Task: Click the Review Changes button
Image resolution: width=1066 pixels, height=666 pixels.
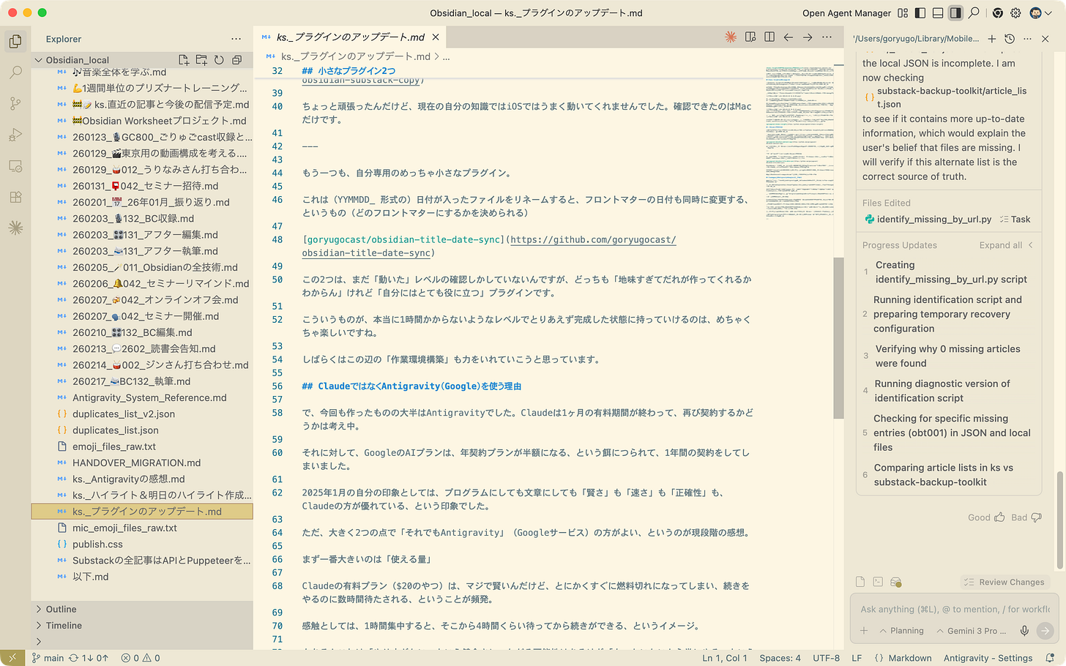Action: coord(1004,581)
